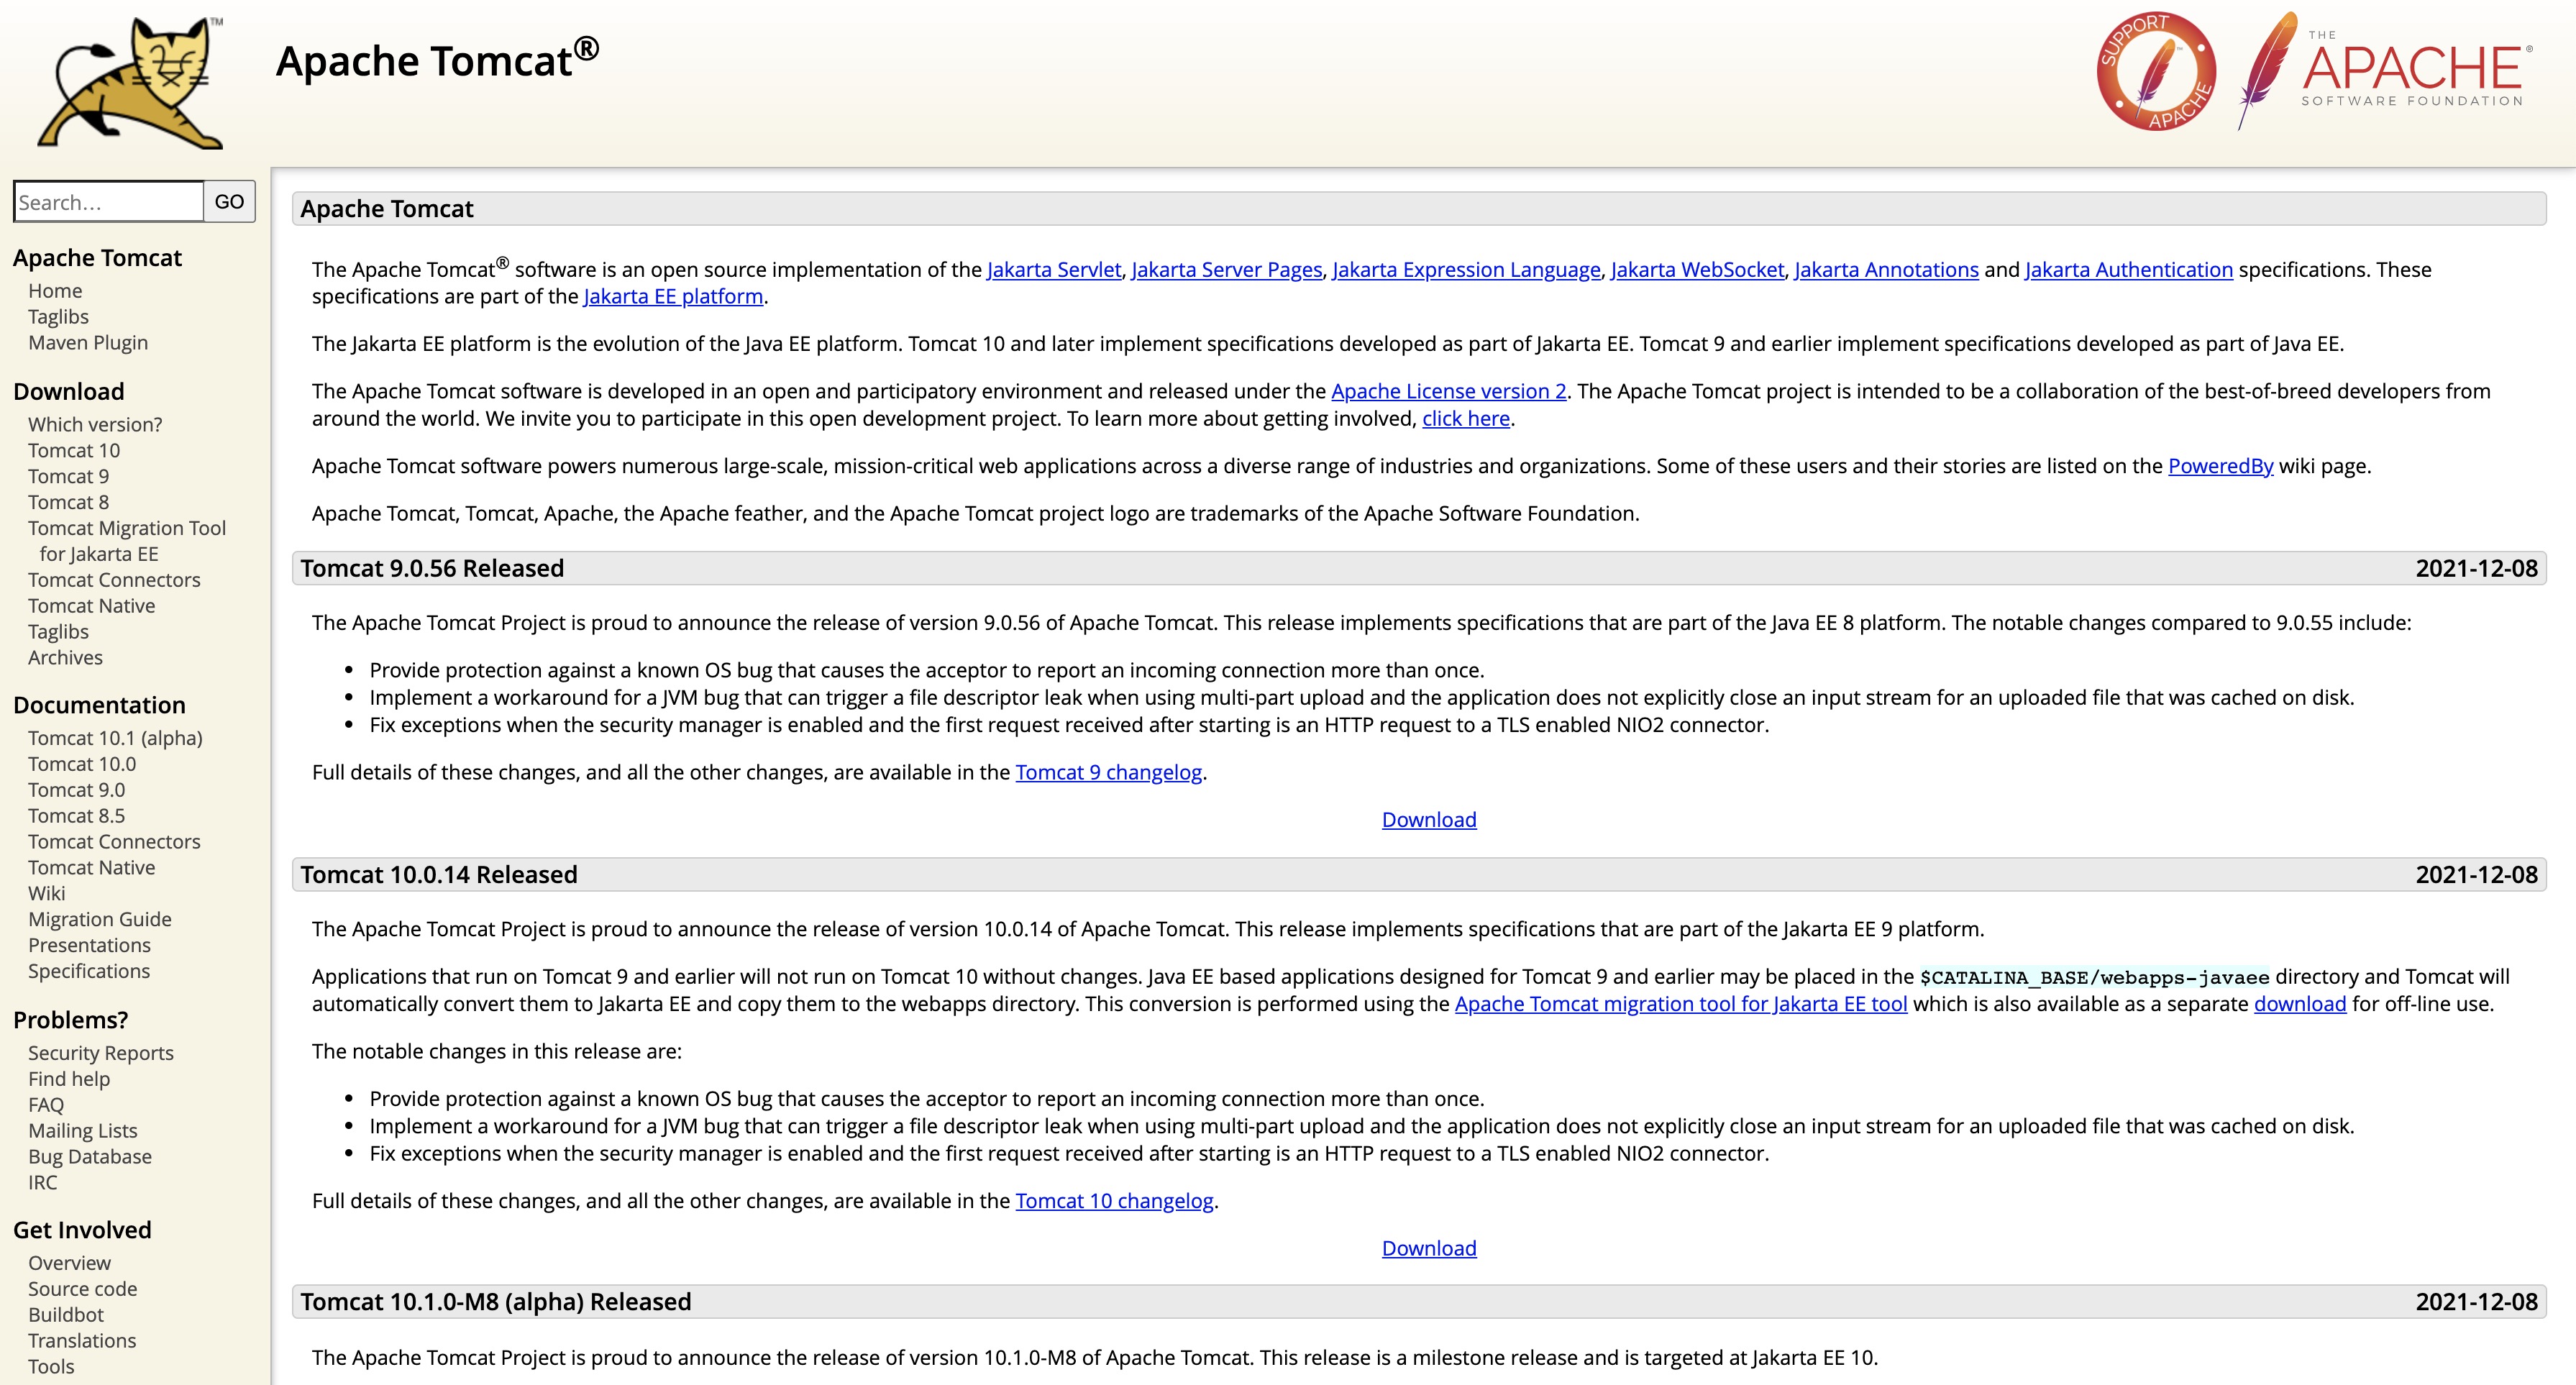Open Tomcat 9.0 documentation
Image resolution: width=2576 pixels, height=1385 pixels.
pyautogui.click(x=77, y=790)
